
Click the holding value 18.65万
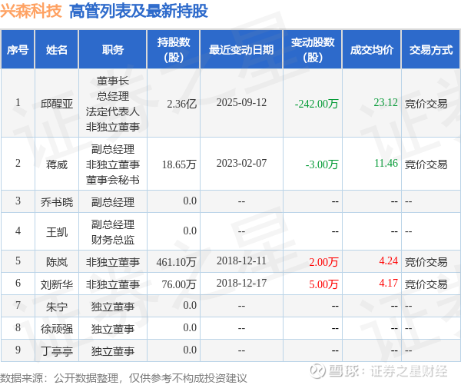point(179,164)
